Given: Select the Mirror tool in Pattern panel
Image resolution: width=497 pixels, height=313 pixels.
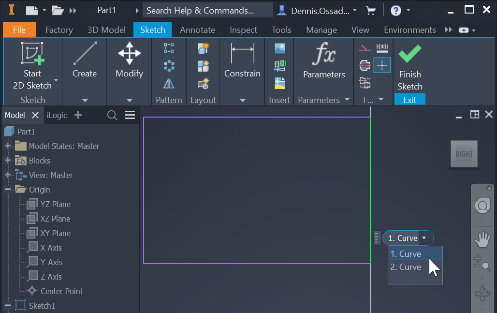Looking at the screenshot, I should pyautogui.click(x=168, y=83).
